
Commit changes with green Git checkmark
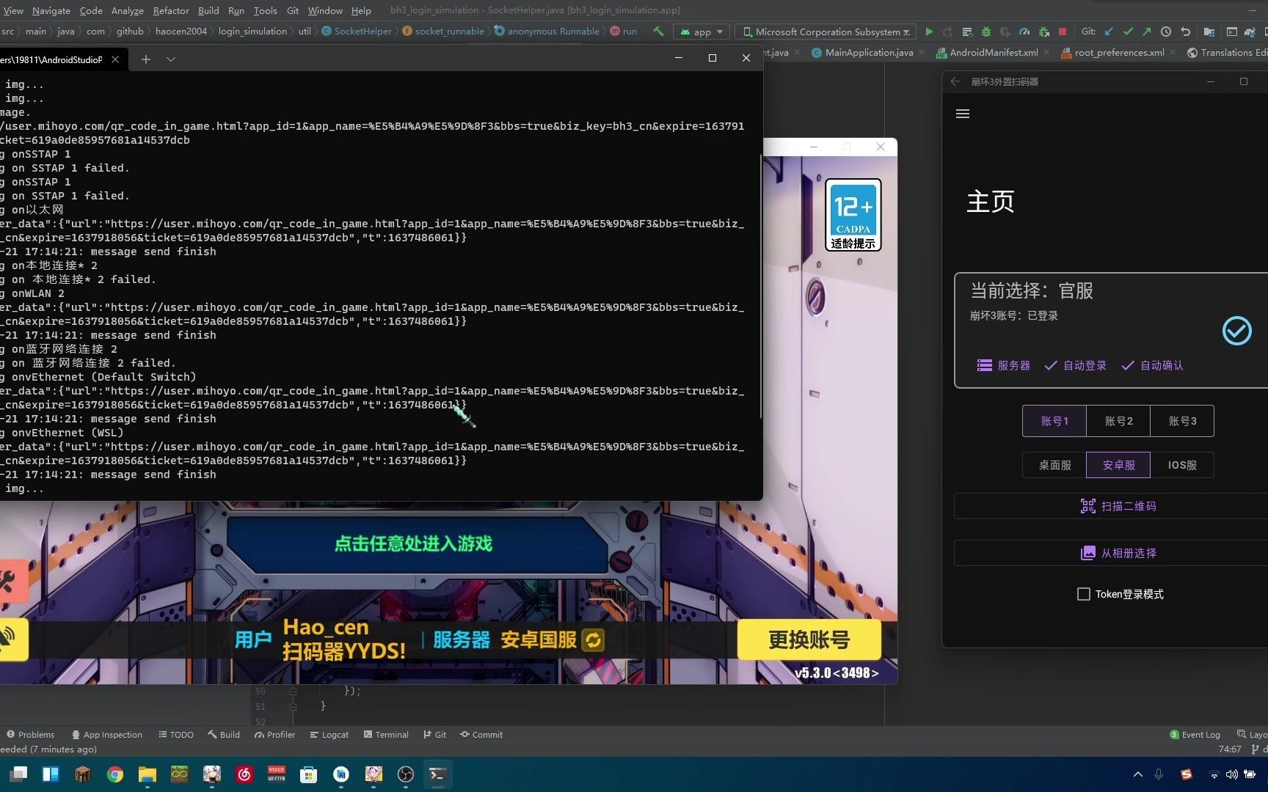click(x=1129, y=32)
